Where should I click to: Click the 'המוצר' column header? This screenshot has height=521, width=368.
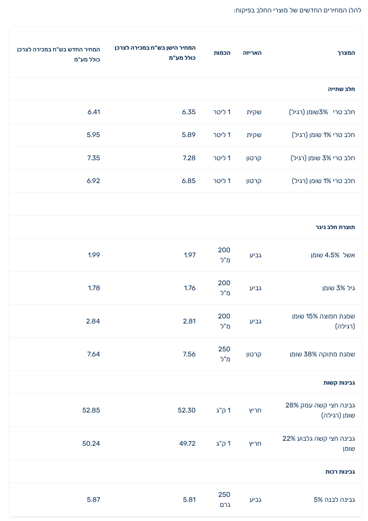pyautogui.click(x=346, y=53)
